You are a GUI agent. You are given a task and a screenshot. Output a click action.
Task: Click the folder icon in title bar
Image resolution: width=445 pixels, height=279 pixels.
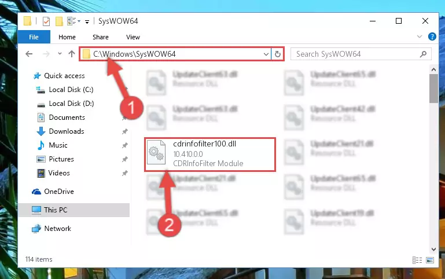(27, 21)
